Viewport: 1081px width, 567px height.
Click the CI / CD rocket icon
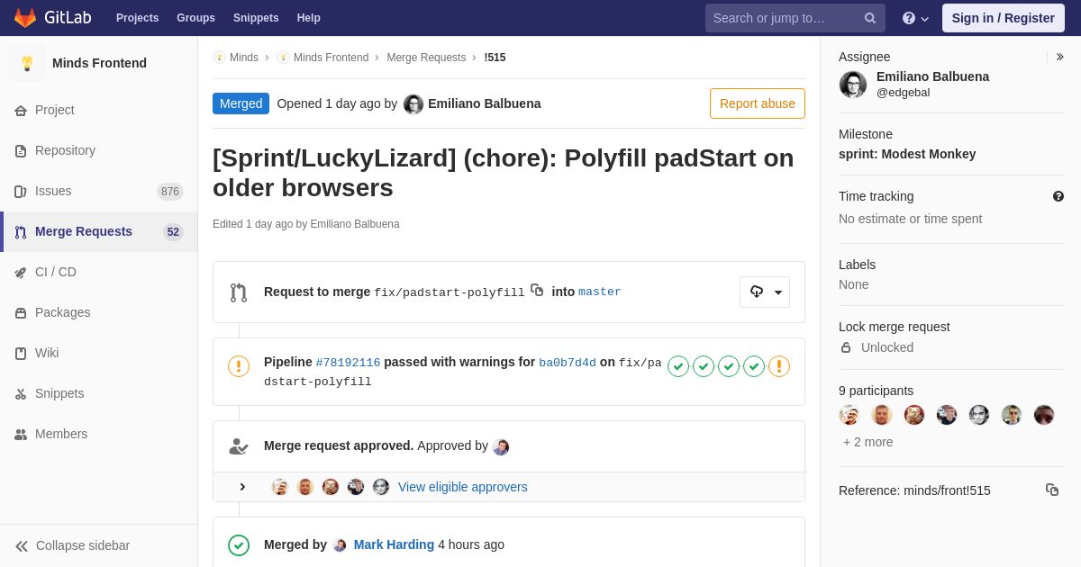(21, 273)
